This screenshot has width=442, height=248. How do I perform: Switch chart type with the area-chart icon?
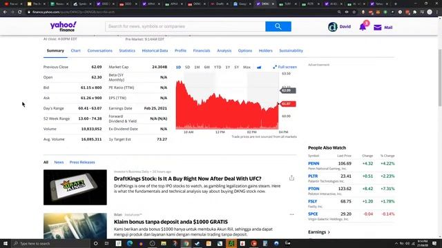(259, 68)
